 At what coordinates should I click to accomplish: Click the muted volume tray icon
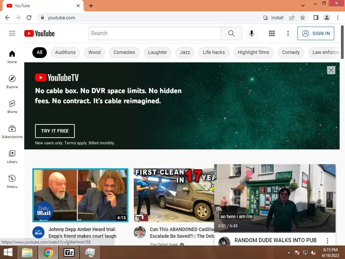click(x=313, y=253)
